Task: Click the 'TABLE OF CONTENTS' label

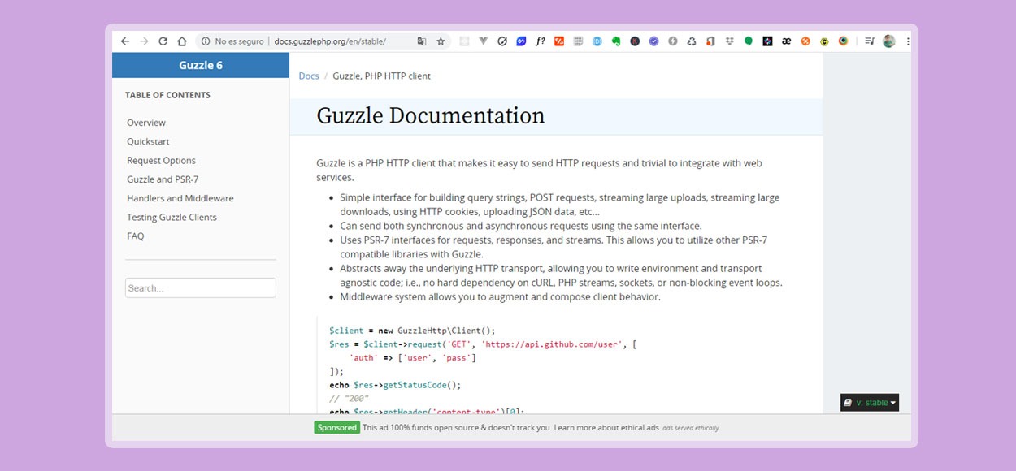Action: [167, 95]
